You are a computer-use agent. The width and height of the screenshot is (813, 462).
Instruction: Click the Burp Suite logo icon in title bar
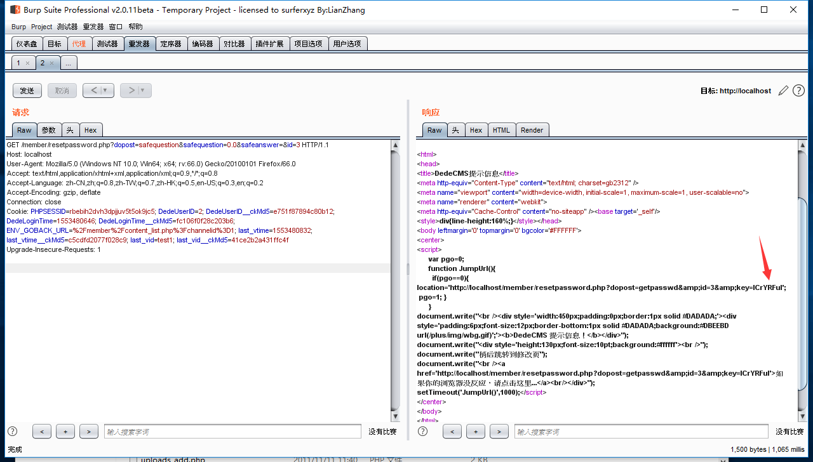coord(15,10)
